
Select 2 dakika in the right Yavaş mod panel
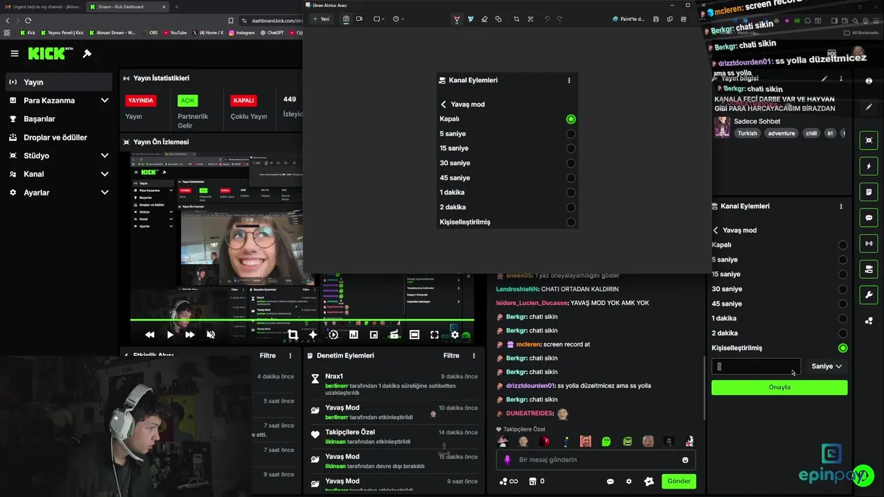[843, 333]
